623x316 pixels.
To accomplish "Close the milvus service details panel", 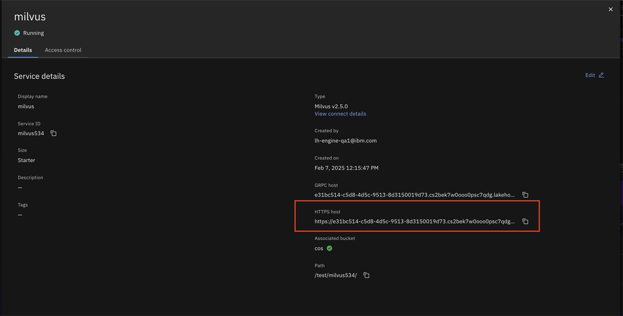I will click(x=611, y=9).
